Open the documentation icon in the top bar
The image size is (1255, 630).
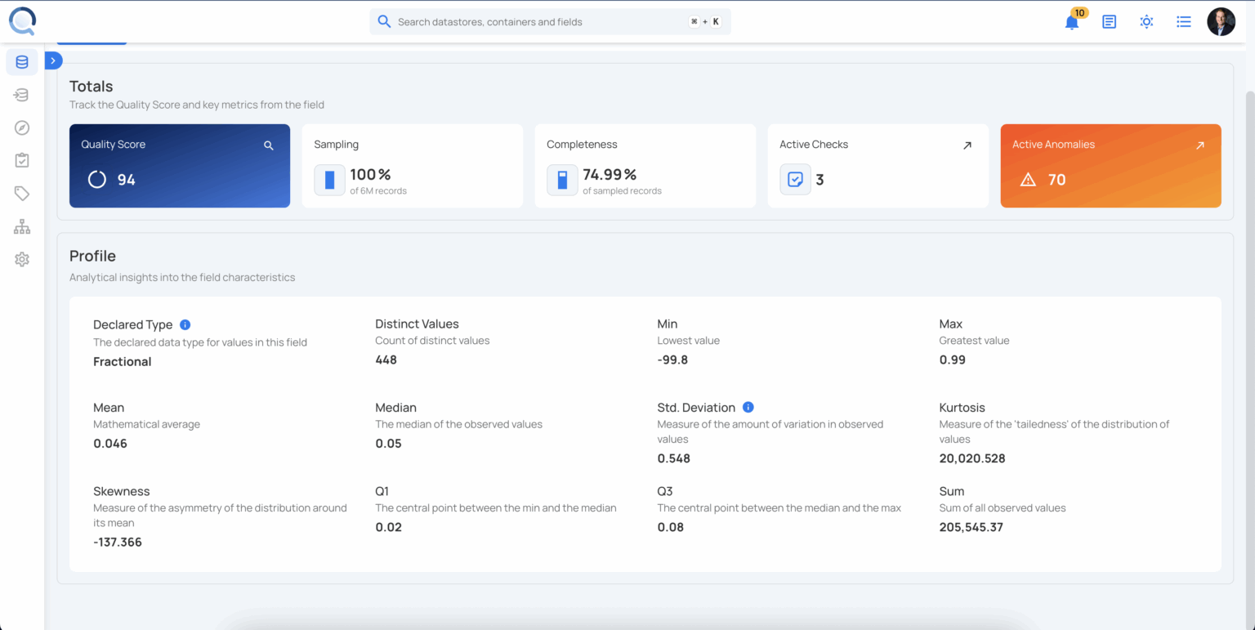click(1109, 21)
